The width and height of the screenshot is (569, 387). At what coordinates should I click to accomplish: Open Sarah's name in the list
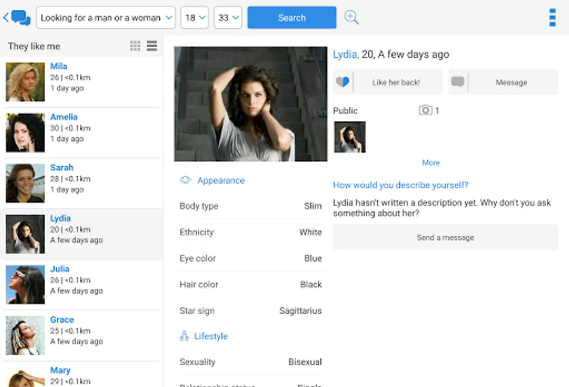coord(61,168)
